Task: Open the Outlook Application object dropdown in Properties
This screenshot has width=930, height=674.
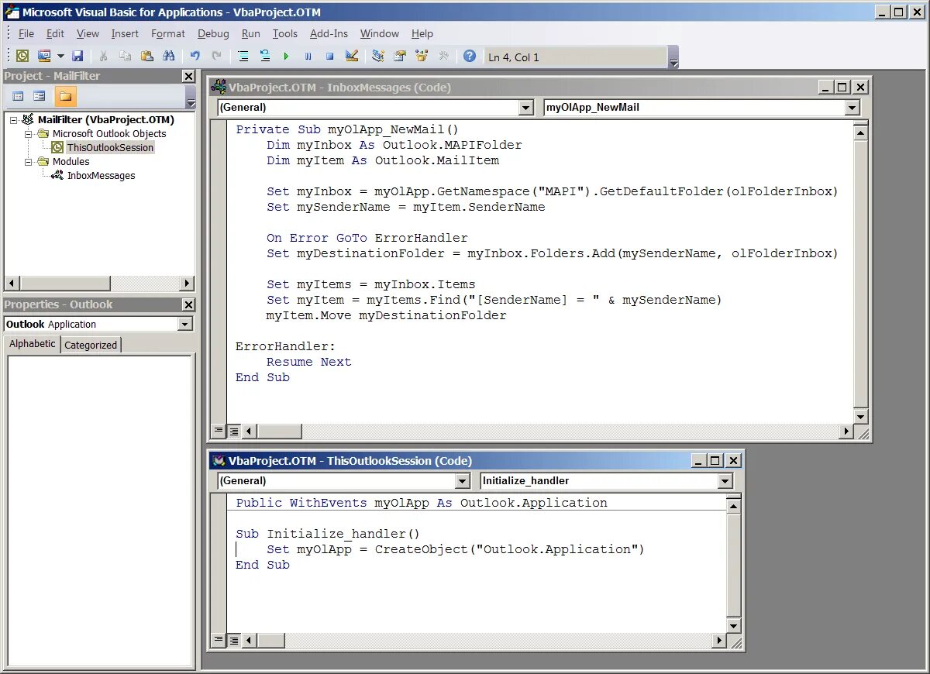Action: pos(184,324)
